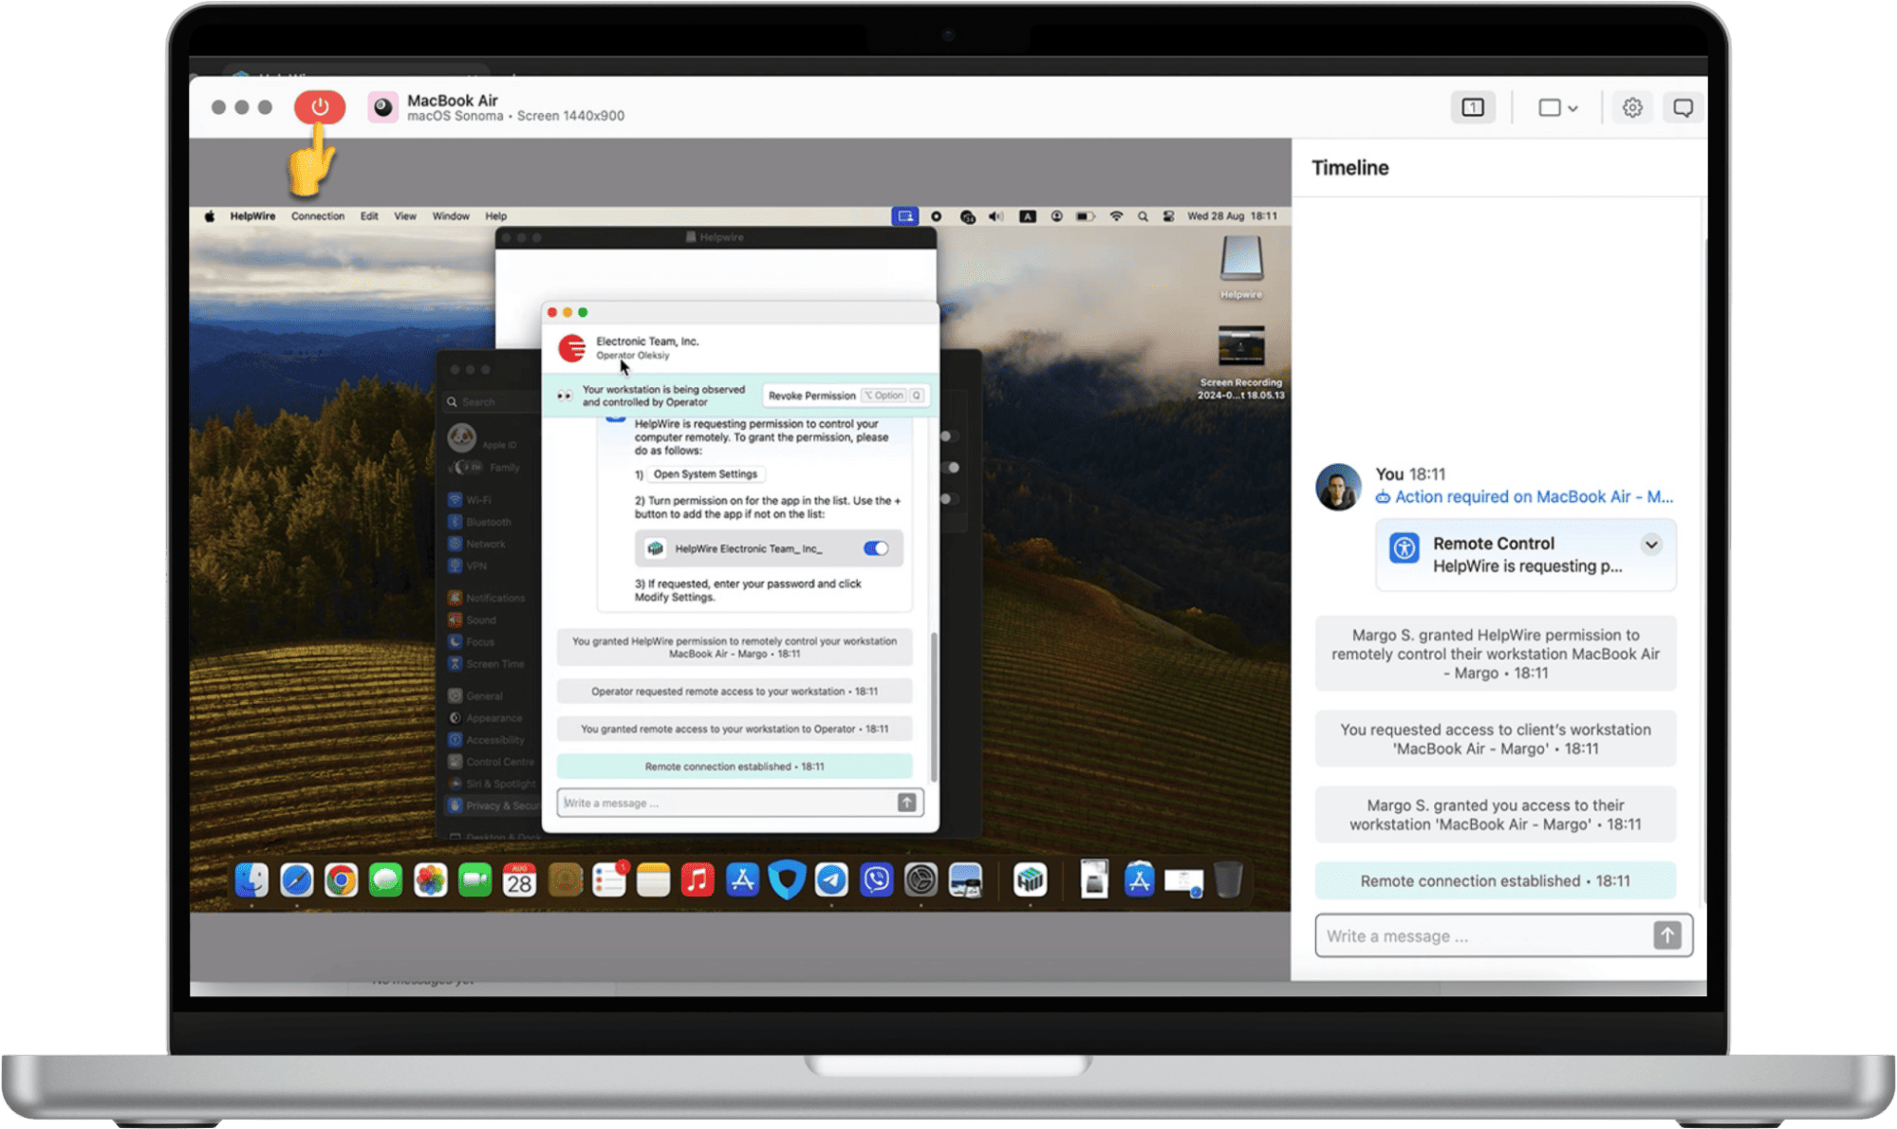Click the remote Apple menu icon
This screenshot has height=1129, width=1897.
pyautogui.click(x=210, y=216)
